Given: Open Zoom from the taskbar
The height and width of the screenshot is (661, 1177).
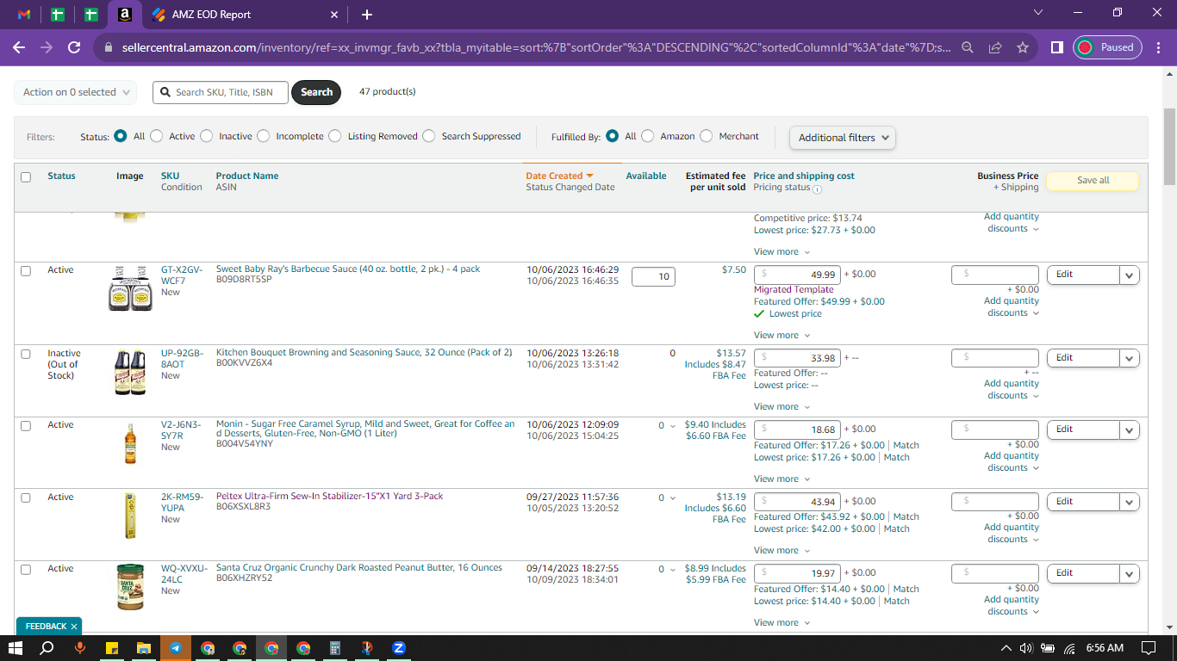Looking at the screenshot, I should pos(399,648).
